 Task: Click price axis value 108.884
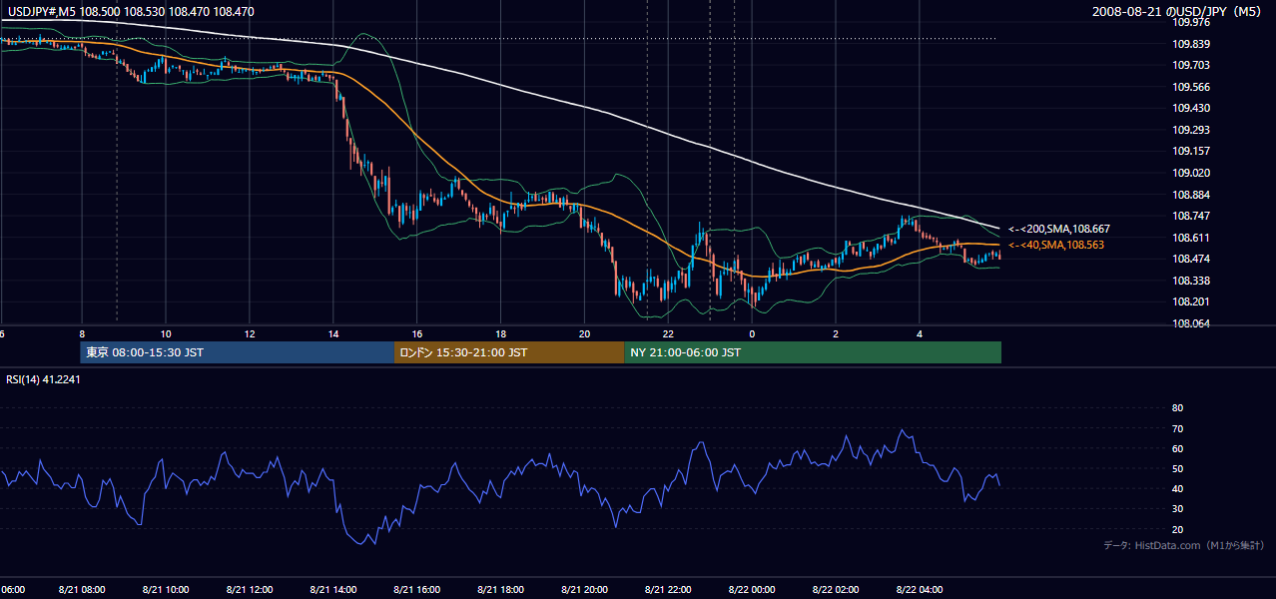1191,195
